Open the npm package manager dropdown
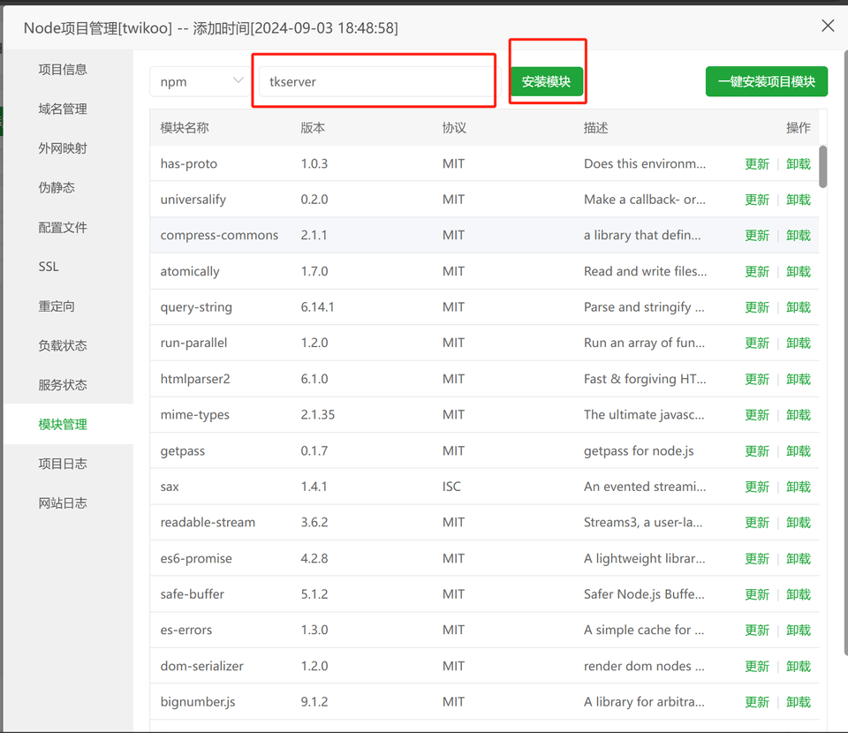Screen dimensions: 848x733 click(200, 81)
